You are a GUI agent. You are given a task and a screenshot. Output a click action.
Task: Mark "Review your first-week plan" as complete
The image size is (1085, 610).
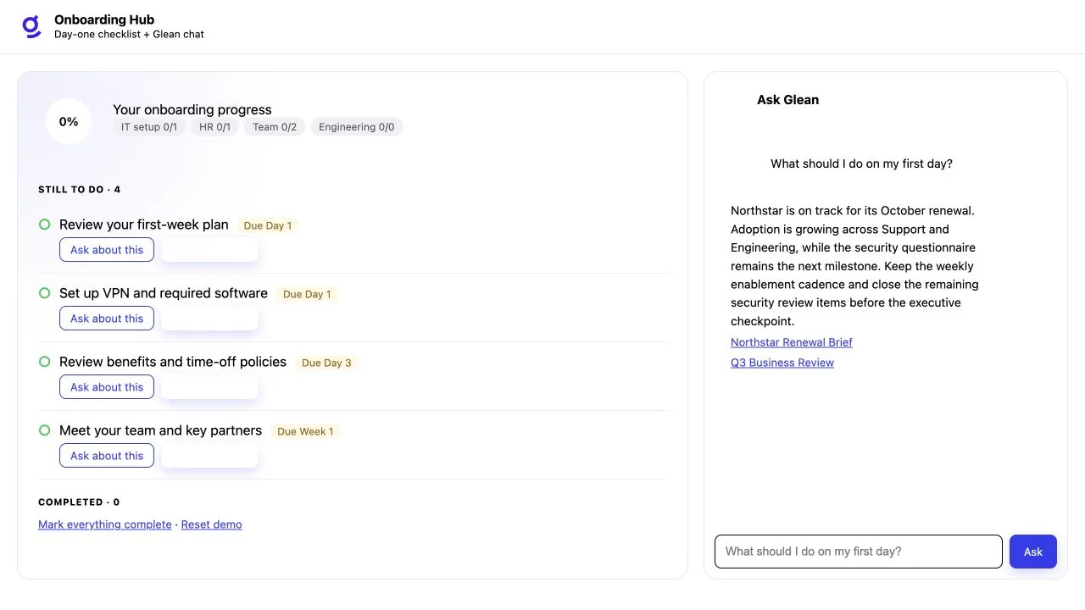[45, 225]
